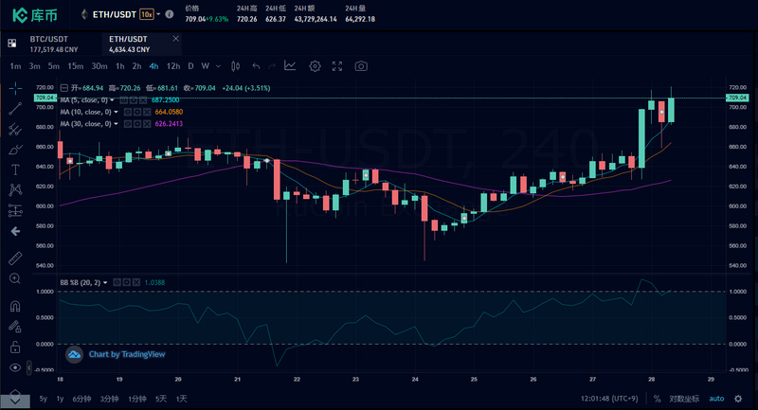Open the candlestick chart style selector
The image size is (758, 410).
pos(235,66)
